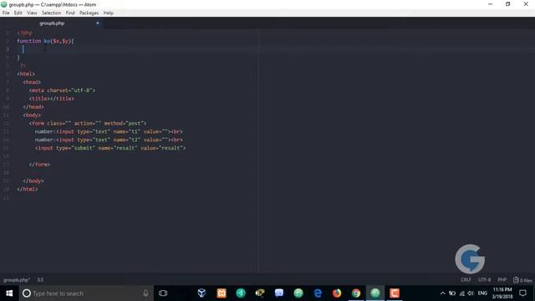Open the taskbar clock and date
535x301 pixels.
click(x=502, y=293)
